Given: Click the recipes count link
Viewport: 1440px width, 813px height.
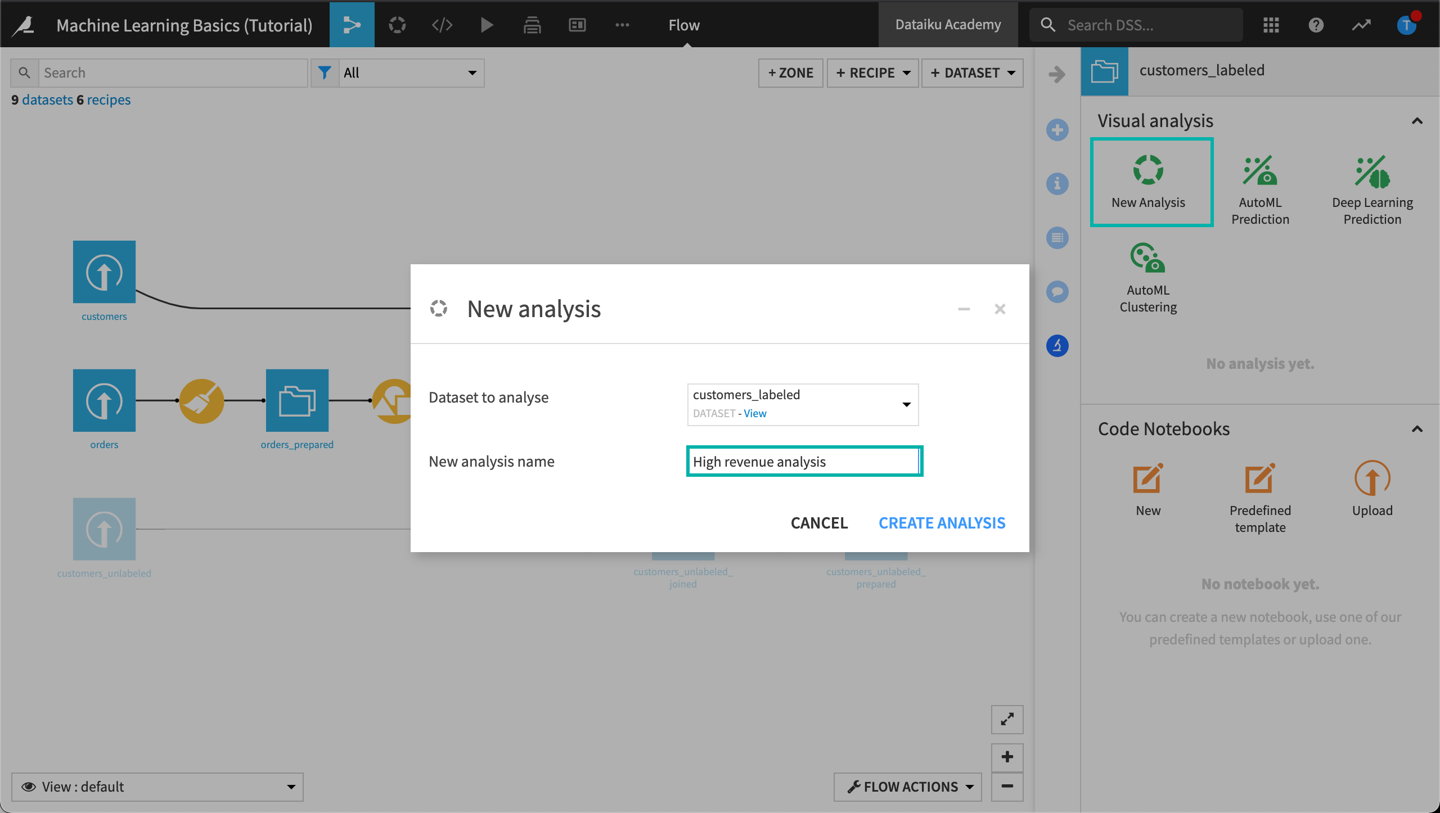Looking at the screenshot, I should 109,100.
